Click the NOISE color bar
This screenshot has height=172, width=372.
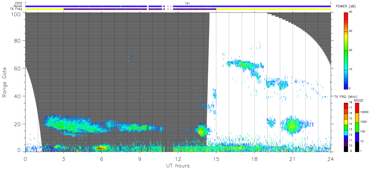[357, 127]
